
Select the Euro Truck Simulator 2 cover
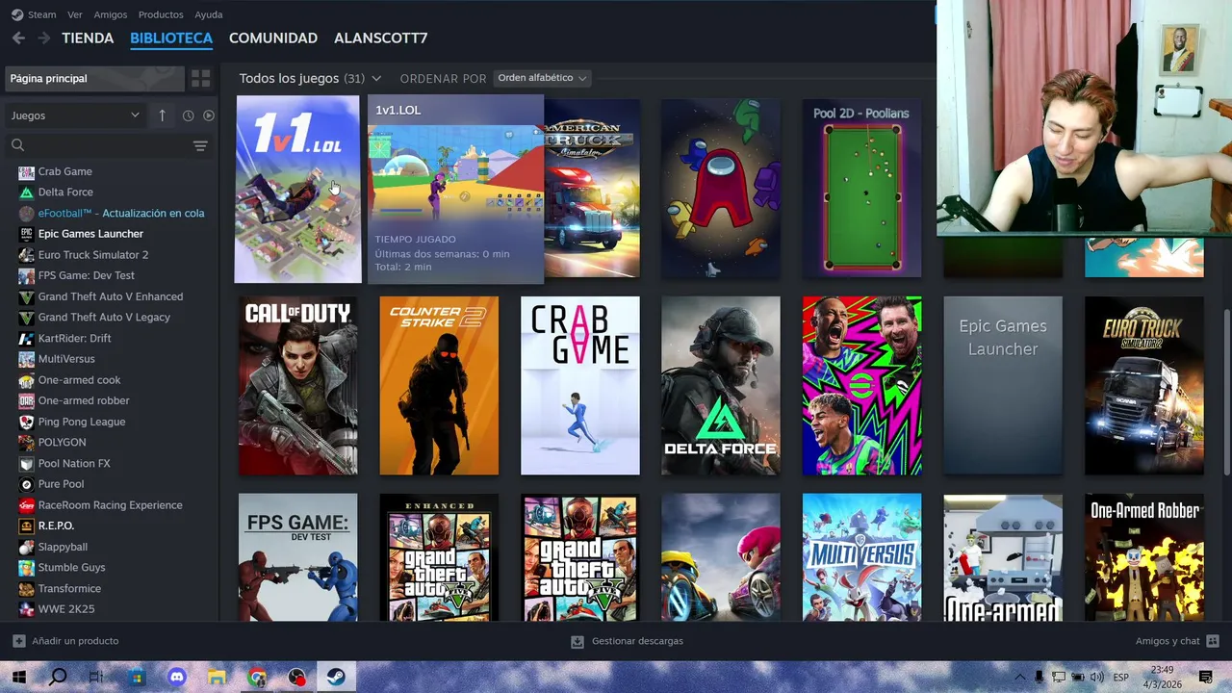click(x=1144, y=386)
